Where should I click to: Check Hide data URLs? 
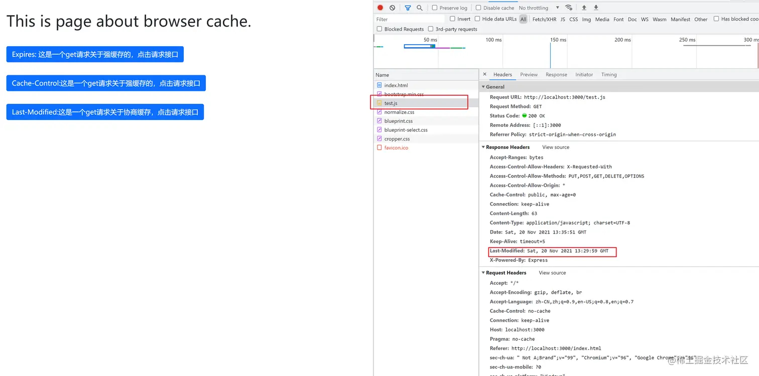pos(477,19)
